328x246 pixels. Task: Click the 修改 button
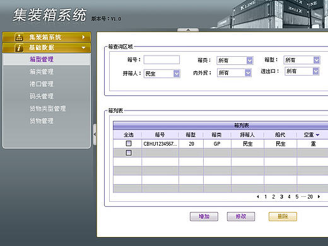click(x=241, y=216)
